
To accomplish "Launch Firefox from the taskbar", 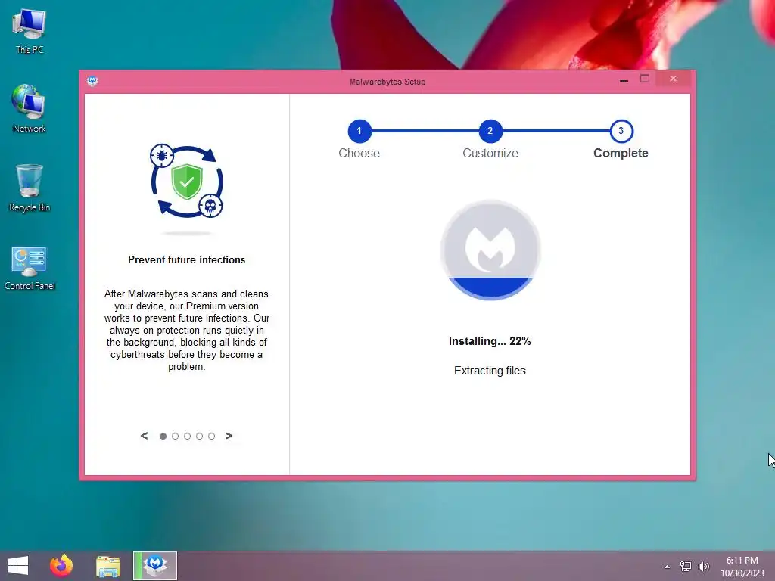I will 61,566.
